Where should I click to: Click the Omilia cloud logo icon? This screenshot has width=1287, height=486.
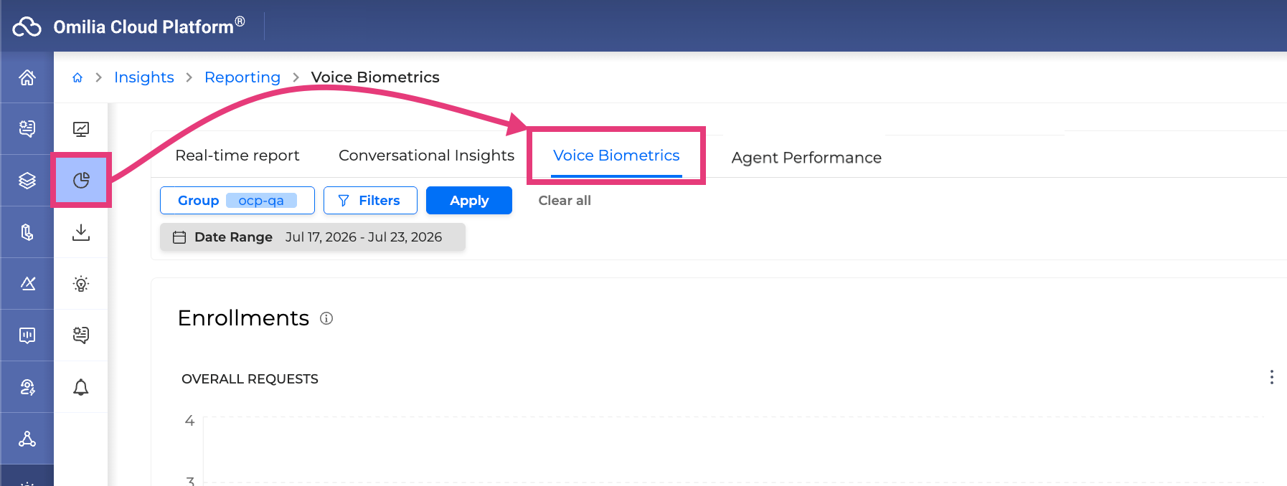(27, 27)
